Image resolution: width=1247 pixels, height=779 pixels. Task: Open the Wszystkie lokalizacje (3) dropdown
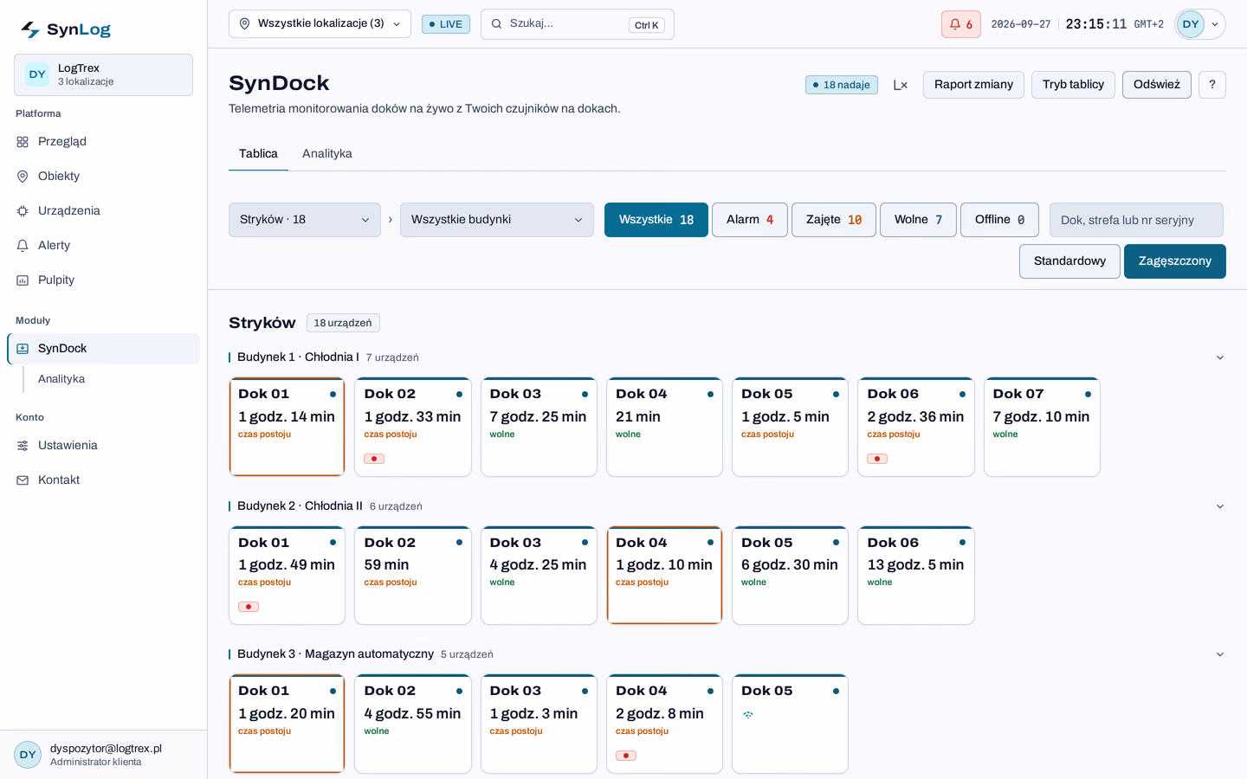[320, 24]
